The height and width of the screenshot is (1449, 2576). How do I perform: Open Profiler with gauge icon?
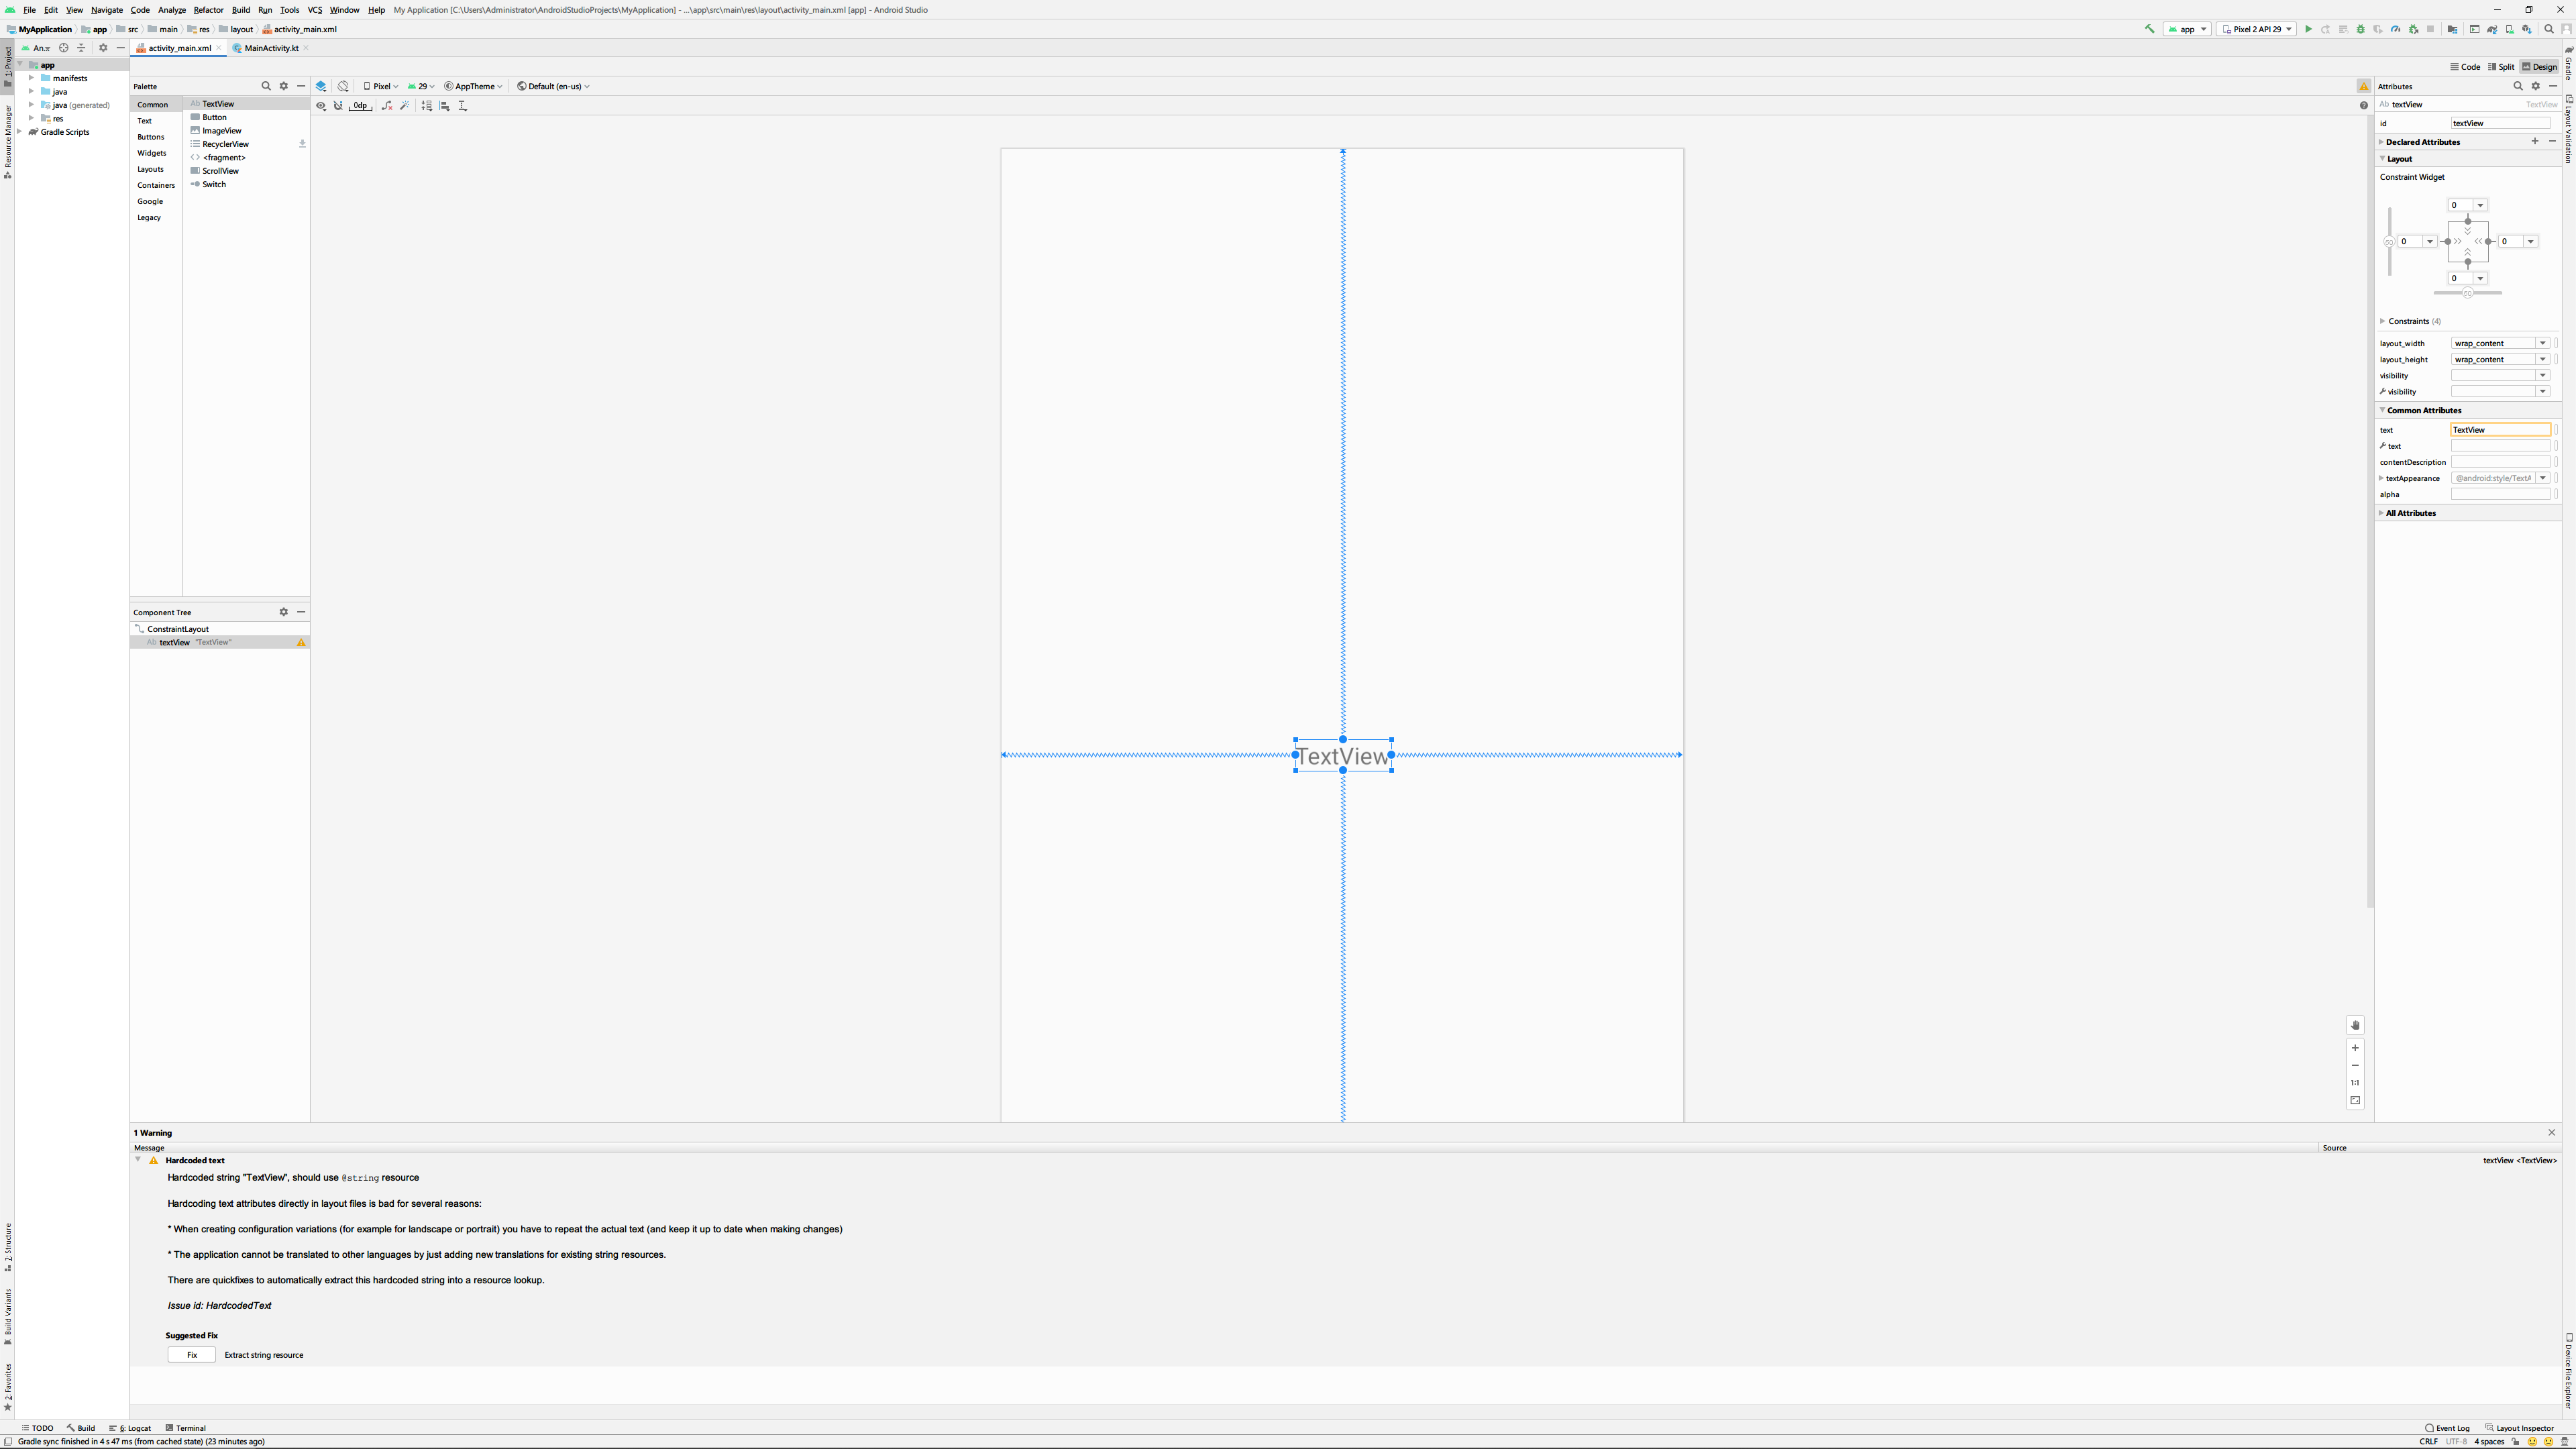(2396, 29)
